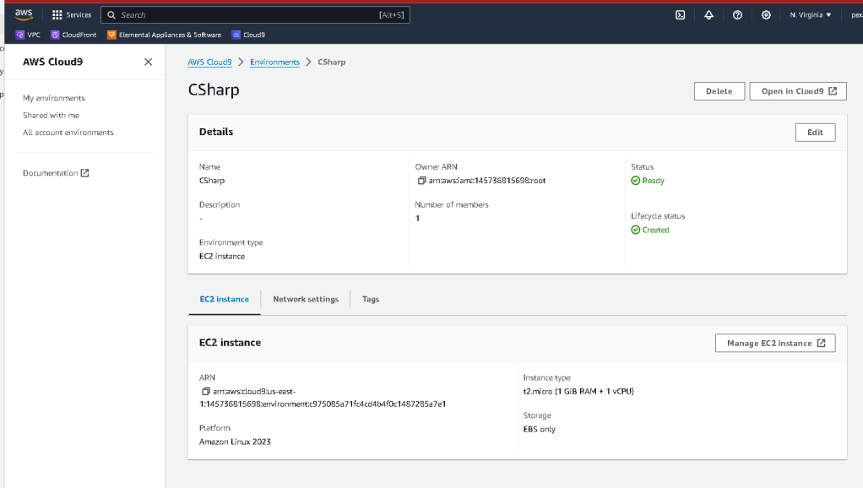
Task: Go to Shared with me
Action: (x=52, y=115)
